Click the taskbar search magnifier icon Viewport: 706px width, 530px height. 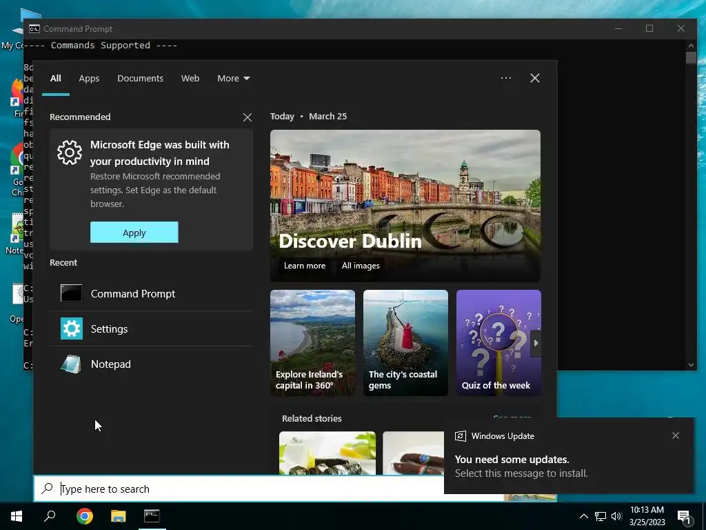pos(50,516)
